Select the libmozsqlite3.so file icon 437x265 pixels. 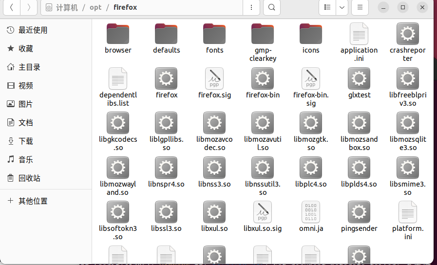click(407, 123)
